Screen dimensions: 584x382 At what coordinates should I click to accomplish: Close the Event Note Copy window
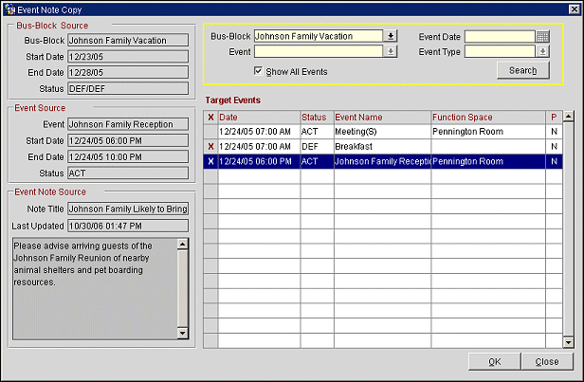click(574, 8)
